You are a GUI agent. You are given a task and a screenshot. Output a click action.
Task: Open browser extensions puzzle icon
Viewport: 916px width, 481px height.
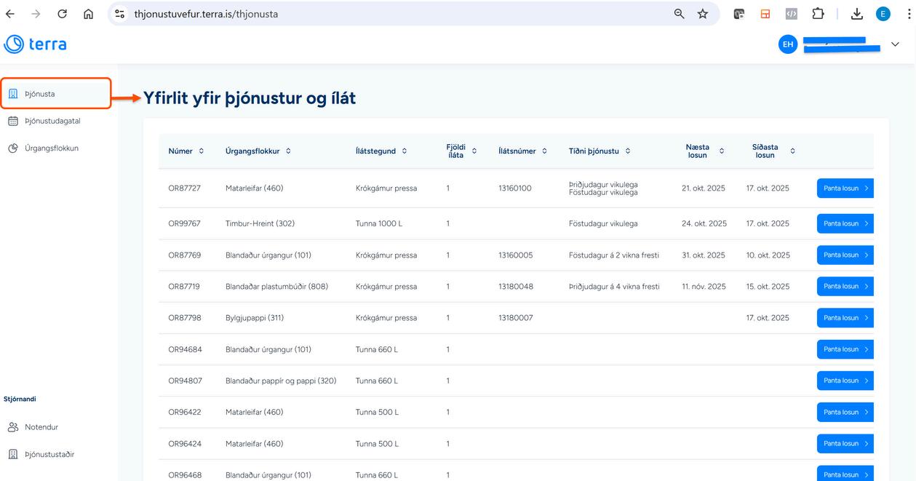coord(818,14)
